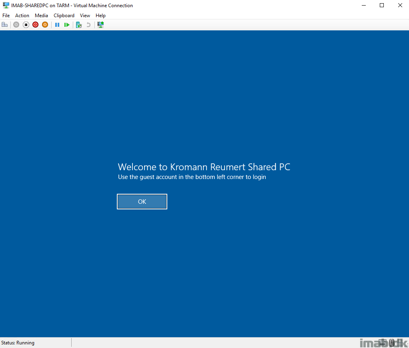This screenshot has width=409, height=348.
Task: Click OK on the welcome message
Action: click(x=142, y=202)
